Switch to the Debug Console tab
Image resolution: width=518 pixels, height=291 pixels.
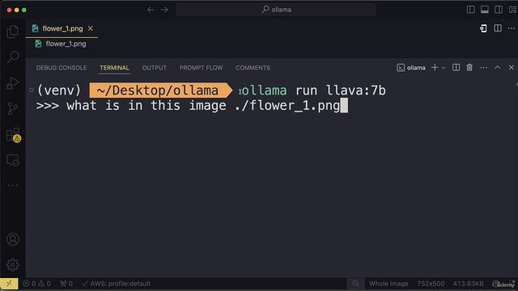pos(62,68)
